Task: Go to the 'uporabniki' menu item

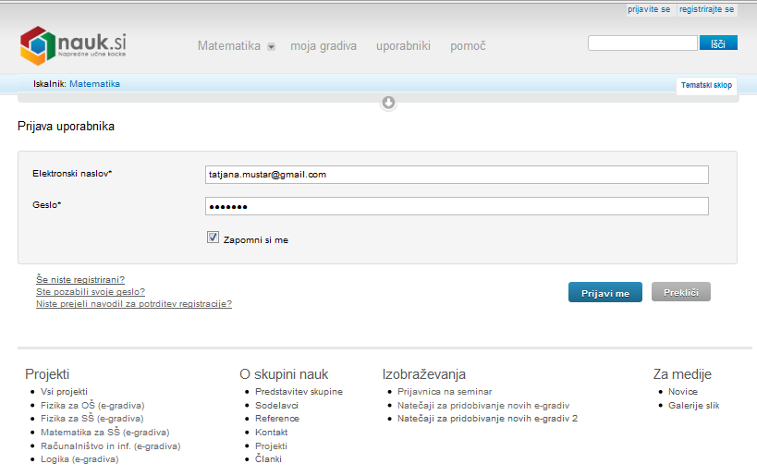Action: click(403, 46)
